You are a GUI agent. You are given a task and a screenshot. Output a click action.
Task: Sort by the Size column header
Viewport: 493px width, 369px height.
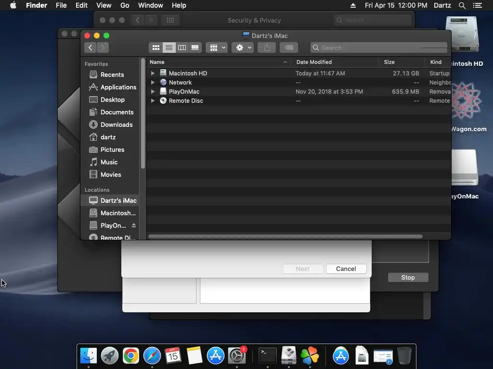(402, 62)
